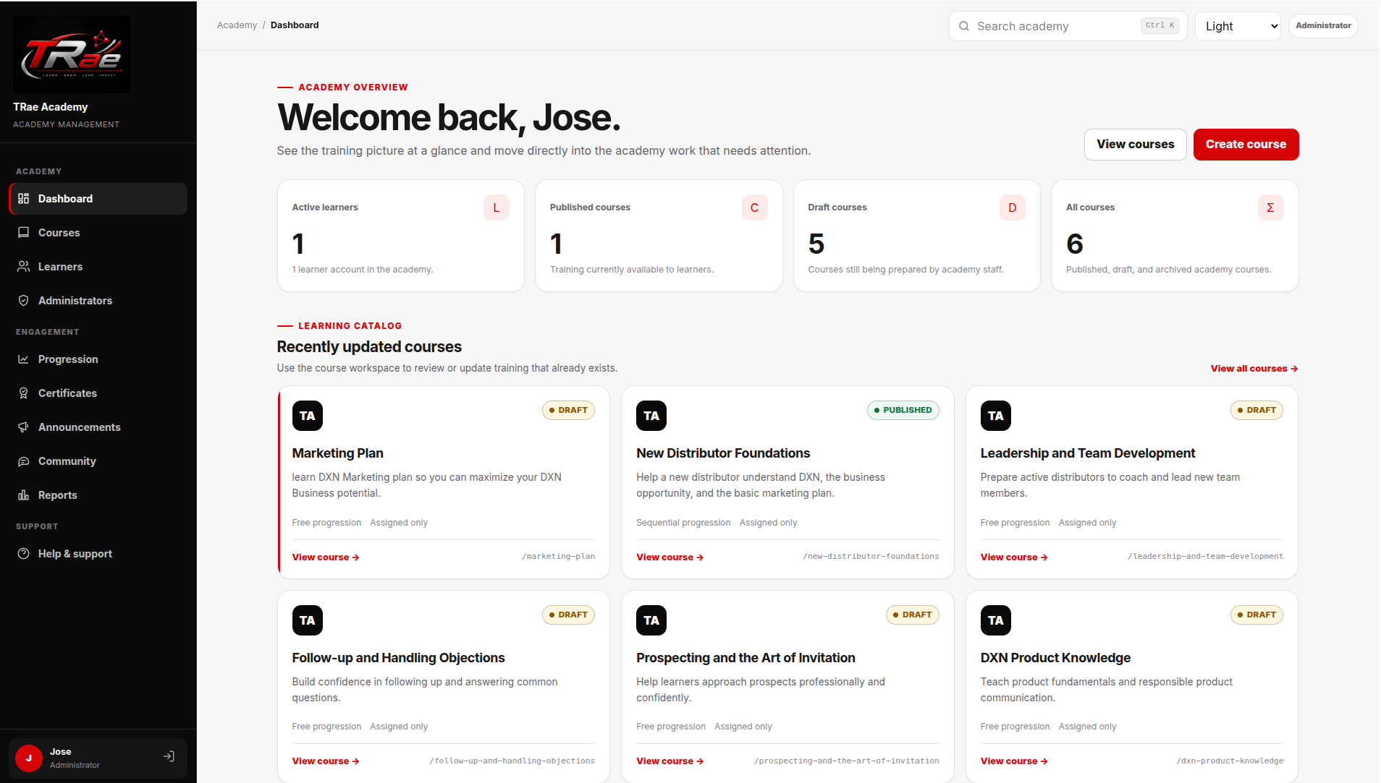
Task: Click the sigma badge on All courses card
Action: 1271,207
